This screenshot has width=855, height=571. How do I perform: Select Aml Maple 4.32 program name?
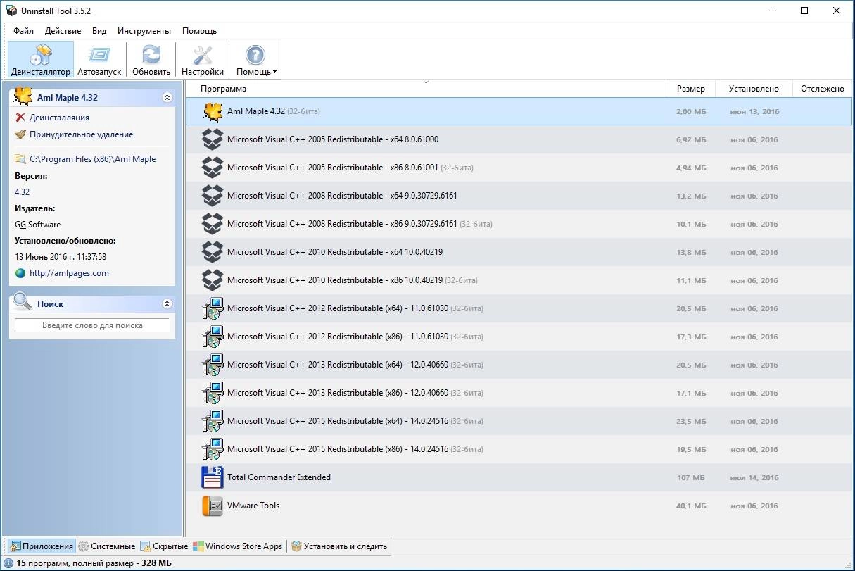[256, 111]
